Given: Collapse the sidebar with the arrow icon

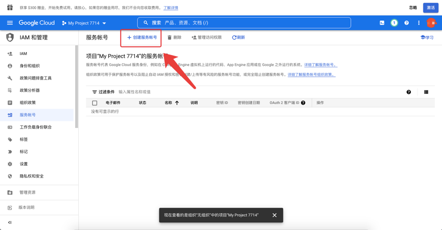Looking at the screenshot, I should click(10, 222).
